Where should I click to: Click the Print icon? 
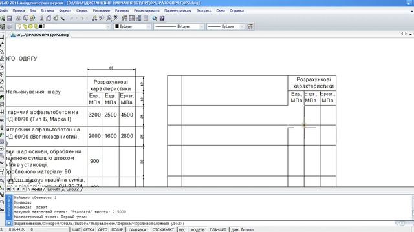click(x=18, y=19)
